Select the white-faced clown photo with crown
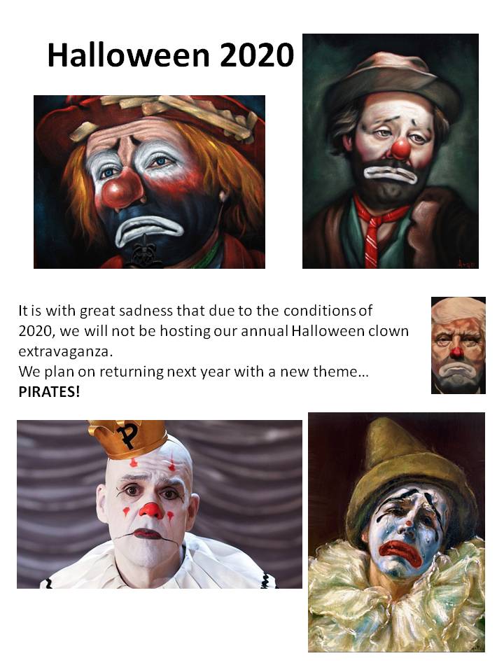This screenshot has width=504, height=672. pyautogui.click(x=160, y=505)
